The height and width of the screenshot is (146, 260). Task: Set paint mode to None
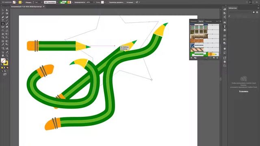point(7,68)
